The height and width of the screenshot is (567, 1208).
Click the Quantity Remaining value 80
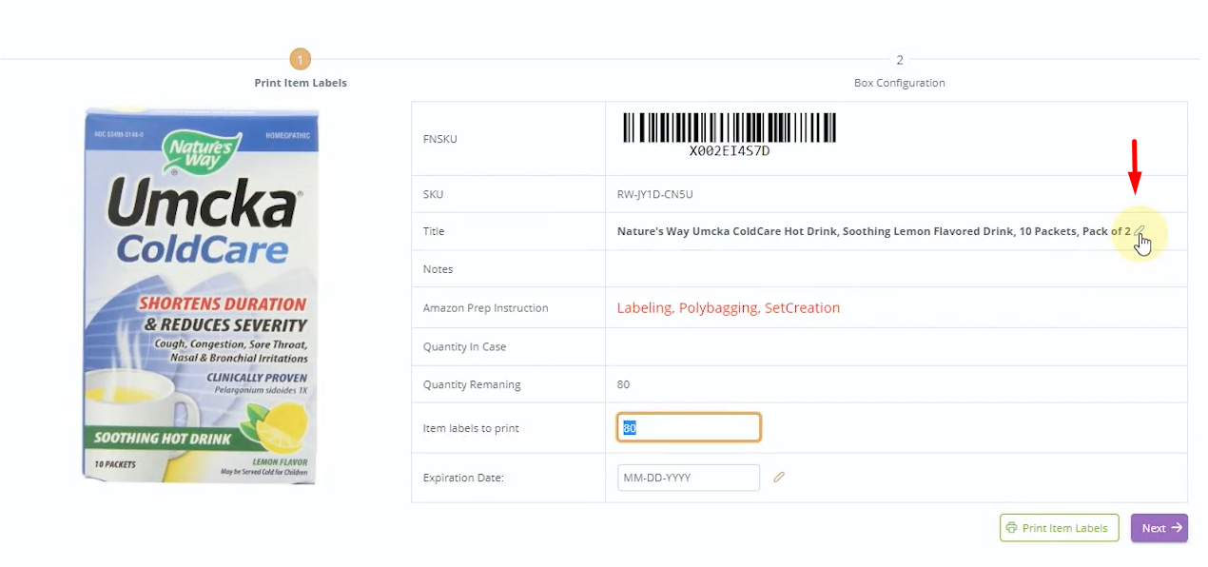[x=623, y=385]
